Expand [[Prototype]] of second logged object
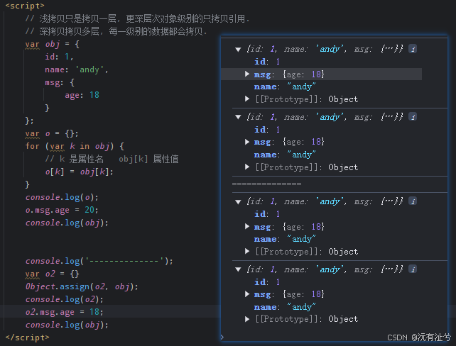 pos(247,167)
